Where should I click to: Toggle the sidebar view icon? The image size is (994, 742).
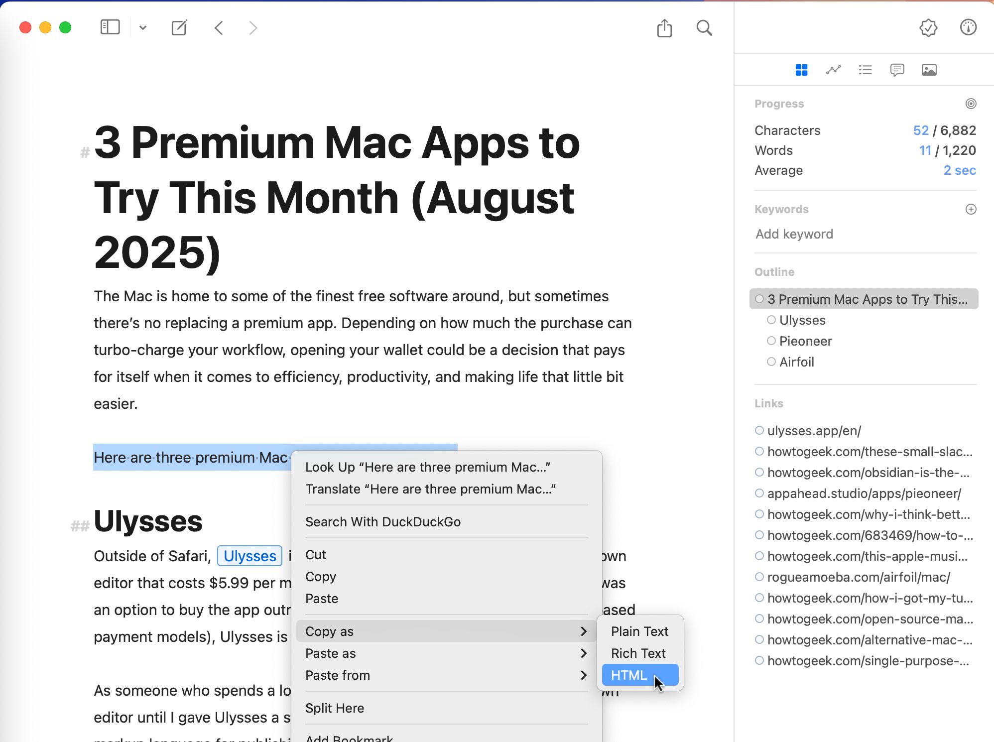click(x=110, y=27)
